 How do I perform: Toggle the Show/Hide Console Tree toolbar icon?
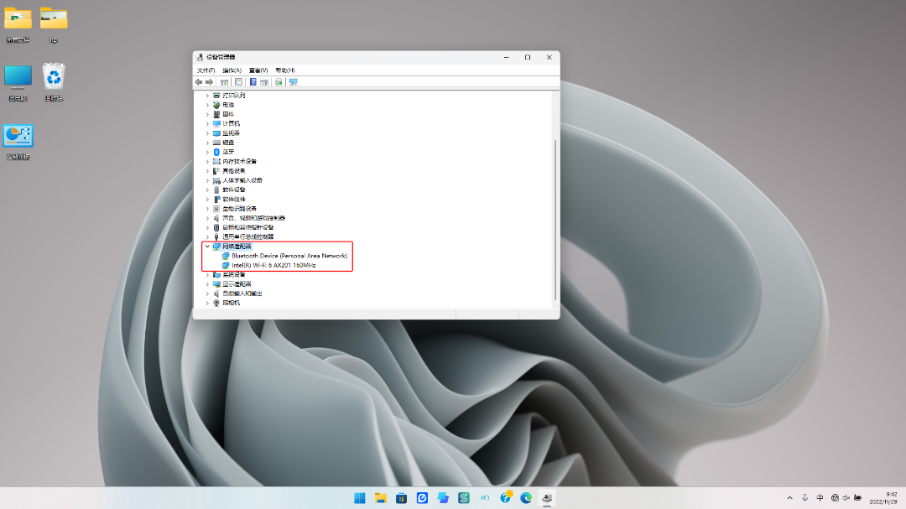coord(224,82)
